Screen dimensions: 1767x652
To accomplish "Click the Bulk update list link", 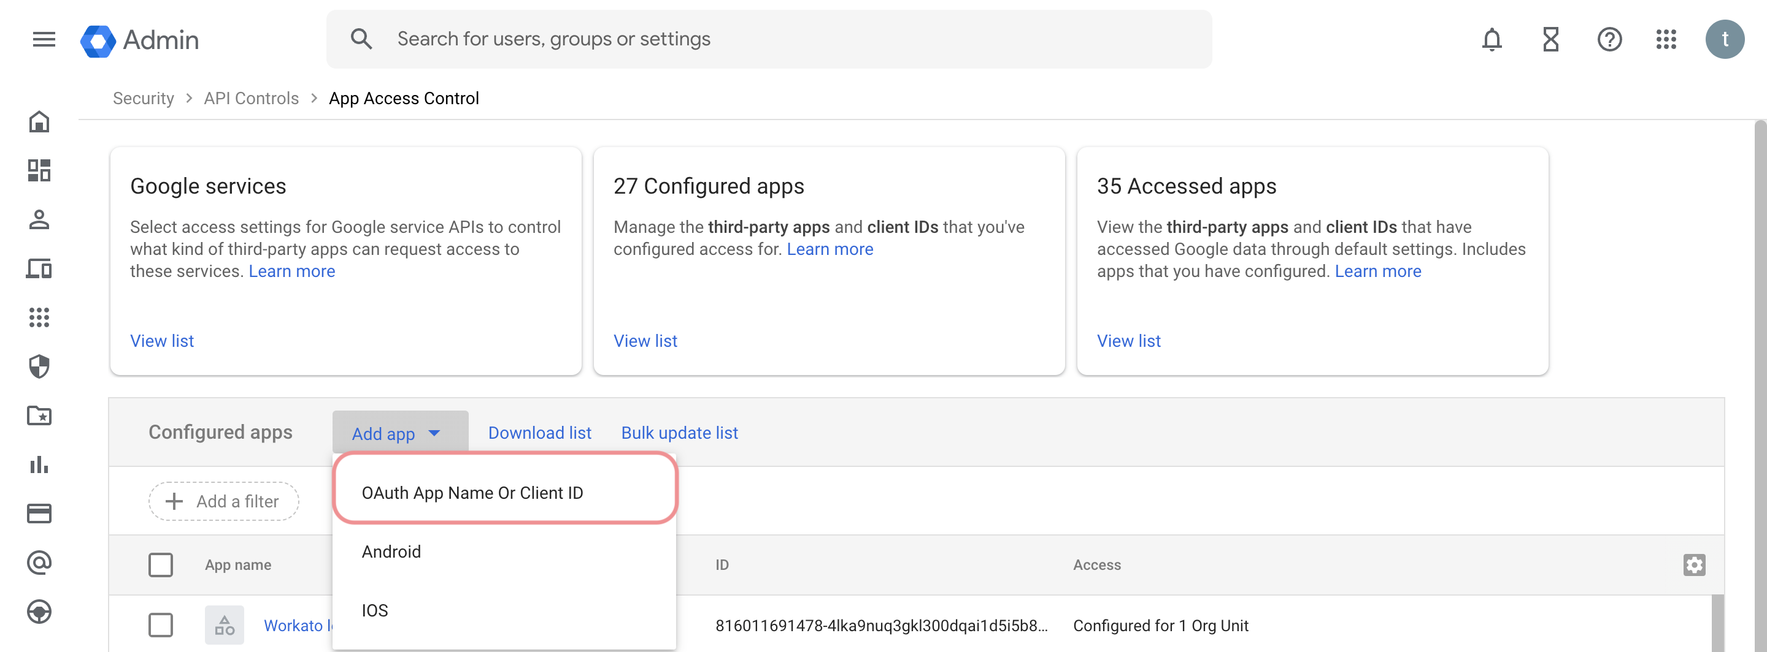I will click(679, 433).
